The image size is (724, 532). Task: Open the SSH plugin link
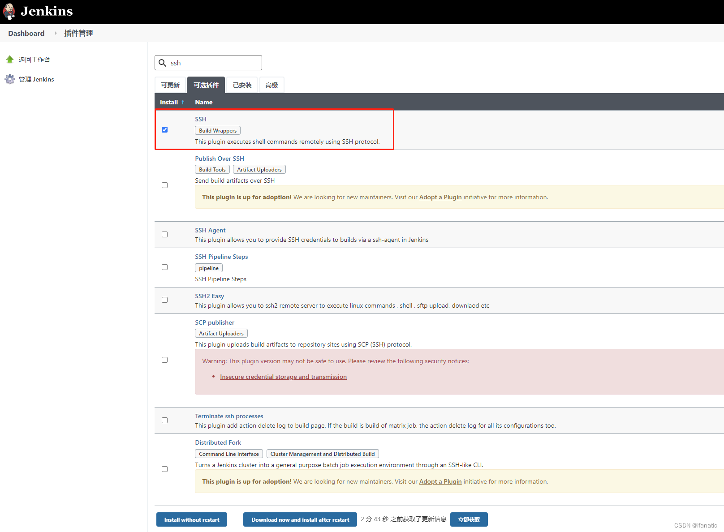[x=201, y=119]
